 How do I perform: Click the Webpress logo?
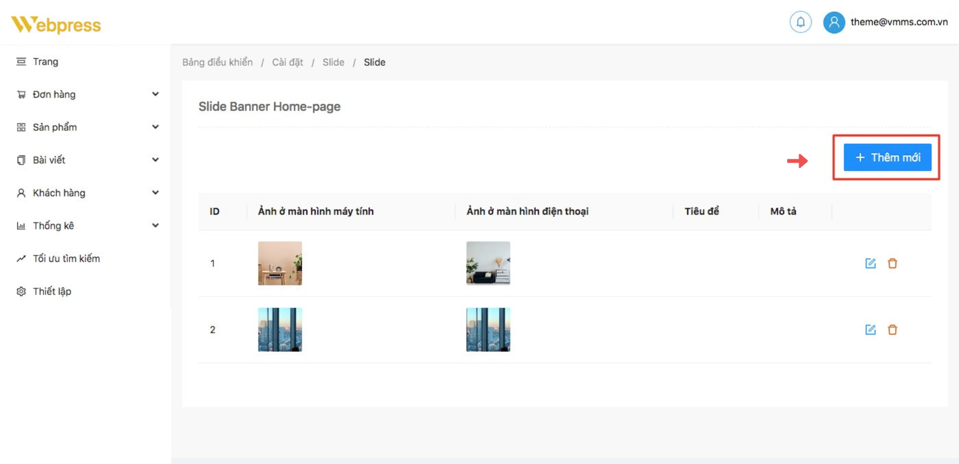tap(56, 24)
